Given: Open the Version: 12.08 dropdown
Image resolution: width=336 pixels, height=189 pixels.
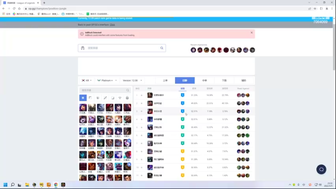Looking at the screenshot, I should pyautogui.click(x=132, y=80).
